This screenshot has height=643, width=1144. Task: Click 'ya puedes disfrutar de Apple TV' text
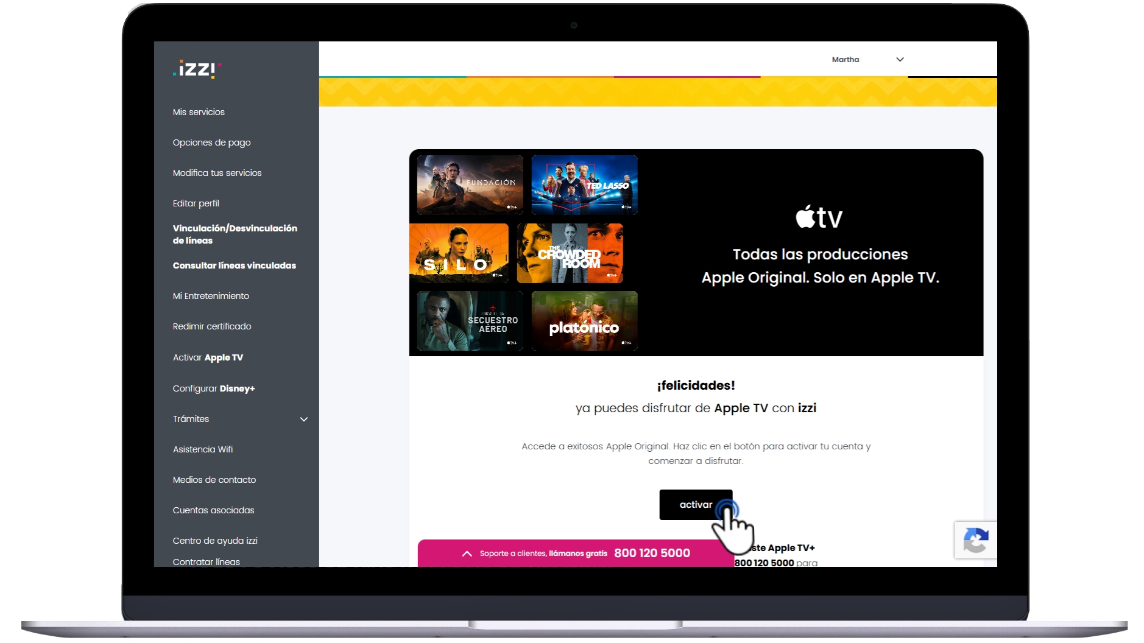(x=672, y=408)
